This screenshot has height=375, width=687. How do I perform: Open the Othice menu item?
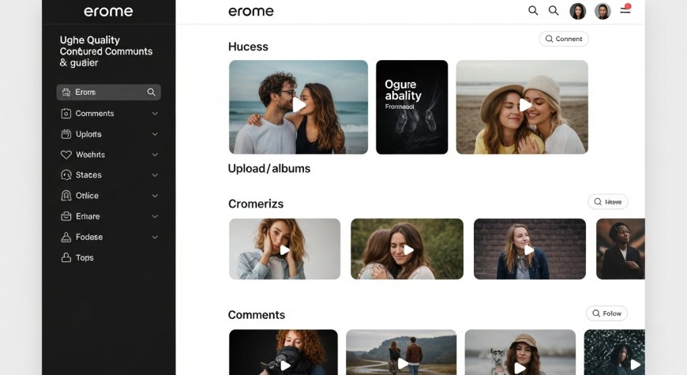coord(109,195)
